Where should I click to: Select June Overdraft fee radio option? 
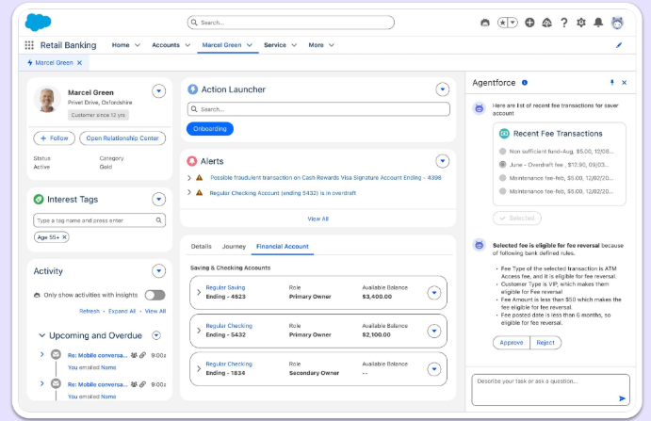502,164
